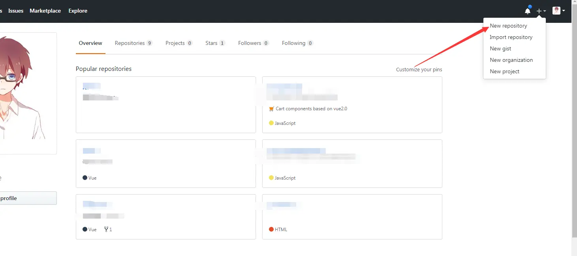Screen dimensions: 577x256
Task: Choose Import repository menu entry
Action: (x=511, y=37)
